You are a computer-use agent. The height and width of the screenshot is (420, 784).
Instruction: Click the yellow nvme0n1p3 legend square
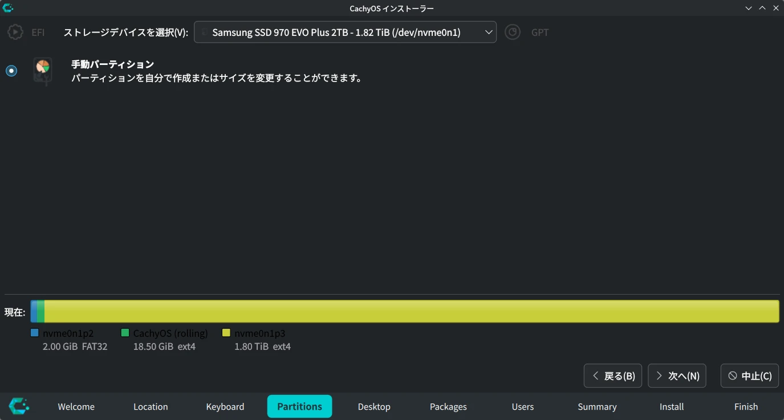226,333
